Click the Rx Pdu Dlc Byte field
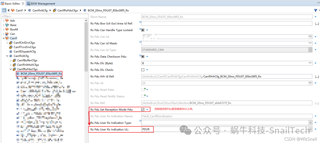 coord(227,63)
